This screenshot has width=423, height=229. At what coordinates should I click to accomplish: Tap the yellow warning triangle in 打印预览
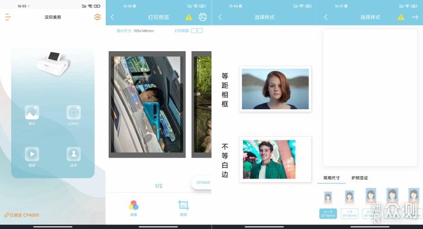coord(189,17)
